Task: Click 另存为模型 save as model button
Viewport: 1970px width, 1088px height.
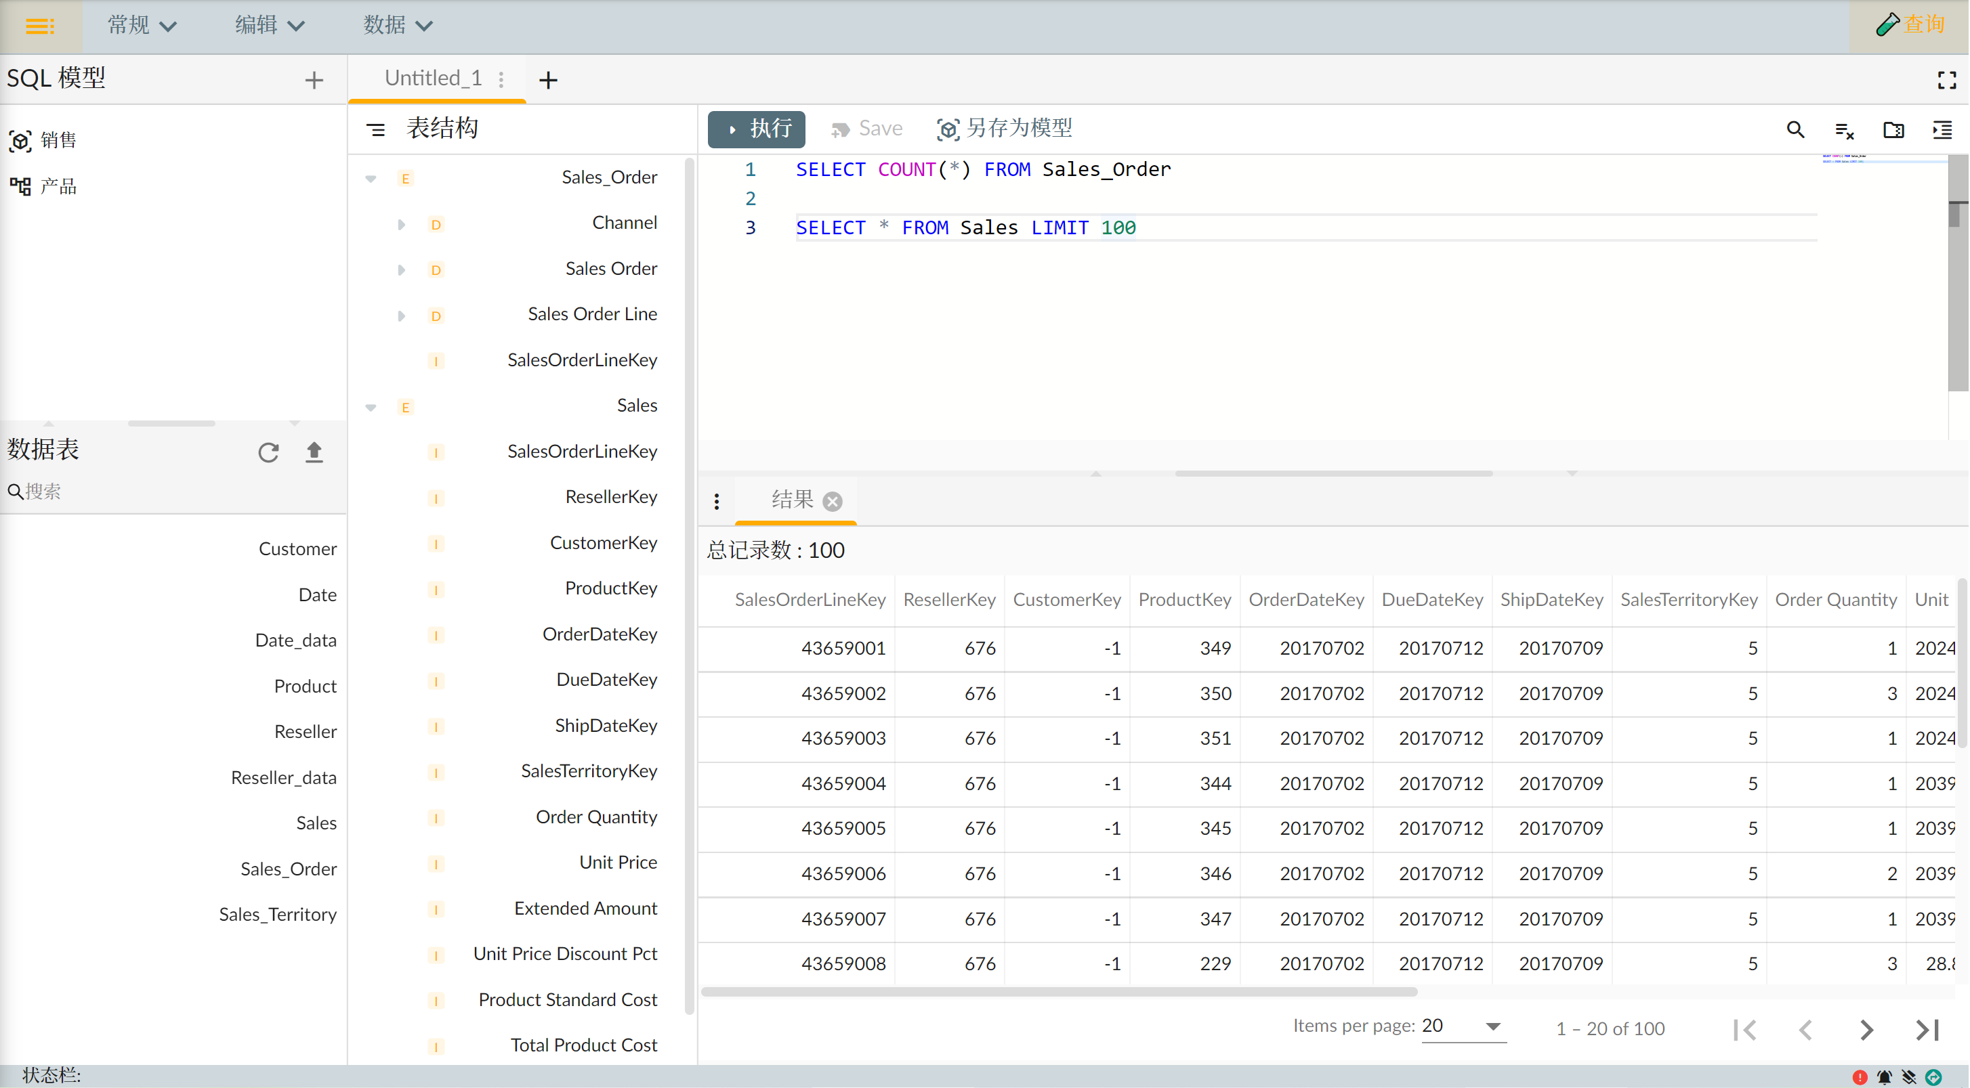Action: pyautogui.click(x=1005, y=129)
